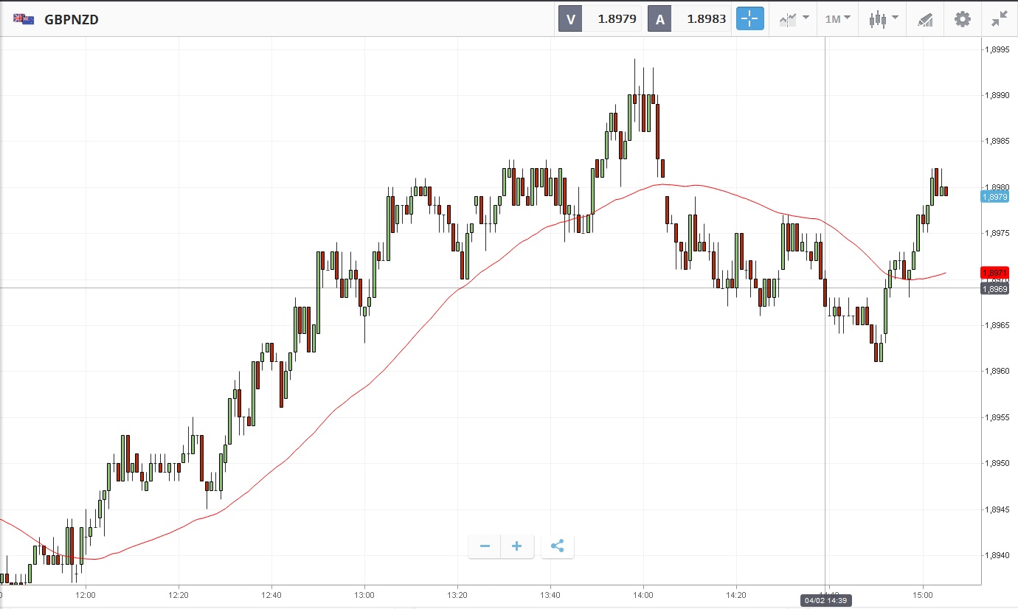The width and height of the screenshot is (1018, 609).
Task: Share the chart
Action: [x=558, y=546]
